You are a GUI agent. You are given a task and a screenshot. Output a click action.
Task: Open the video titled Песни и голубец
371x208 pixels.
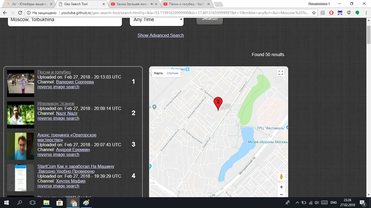54,72
